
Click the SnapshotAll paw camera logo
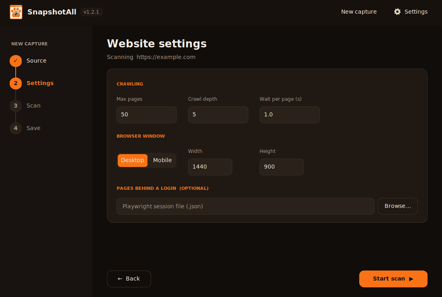(x=16, y=12)
